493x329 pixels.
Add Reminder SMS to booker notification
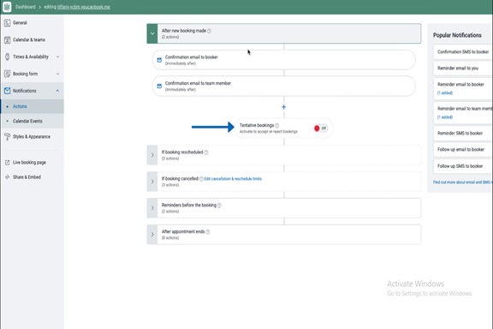[463, 133]
